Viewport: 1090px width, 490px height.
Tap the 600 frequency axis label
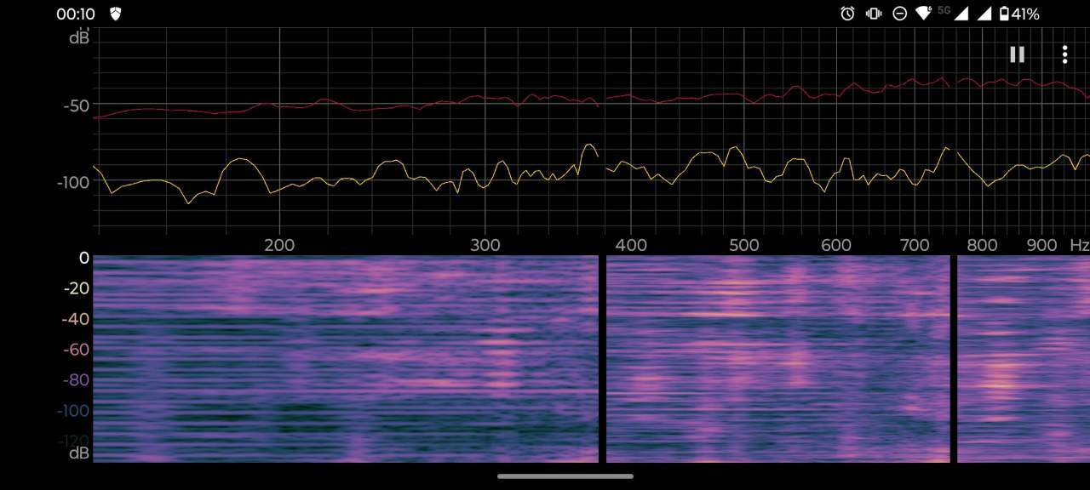tap(836, 245)
